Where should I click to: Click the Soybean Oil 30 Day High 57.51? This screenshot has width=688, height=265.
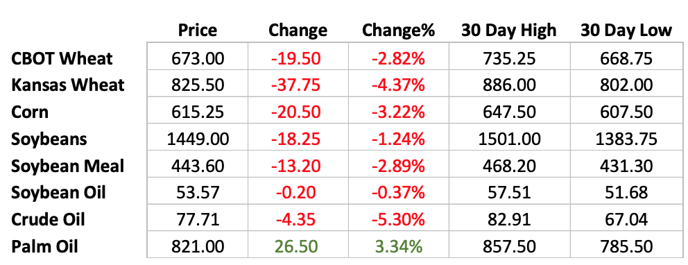tap(508, 193)
